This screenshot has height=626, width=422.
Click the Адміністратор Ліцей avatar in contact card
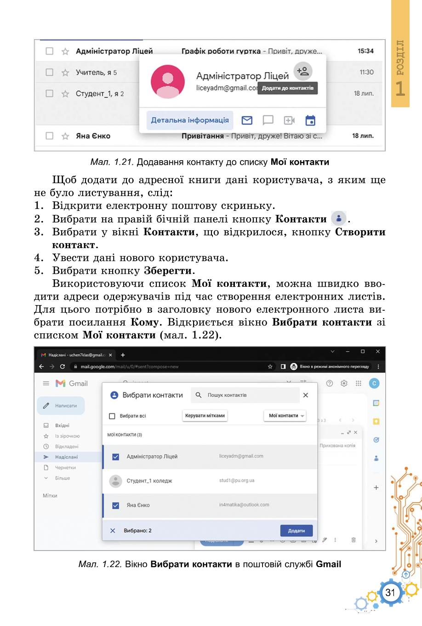tap(168, 81)
